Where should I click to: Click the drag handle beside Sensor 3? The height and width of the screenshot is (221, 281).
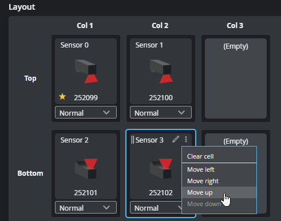[133, 140]
